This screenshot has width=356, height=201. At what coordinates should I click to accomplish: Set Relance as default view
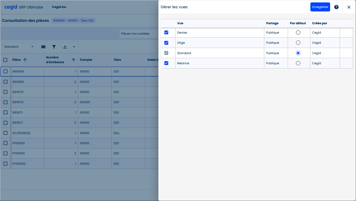298,63
